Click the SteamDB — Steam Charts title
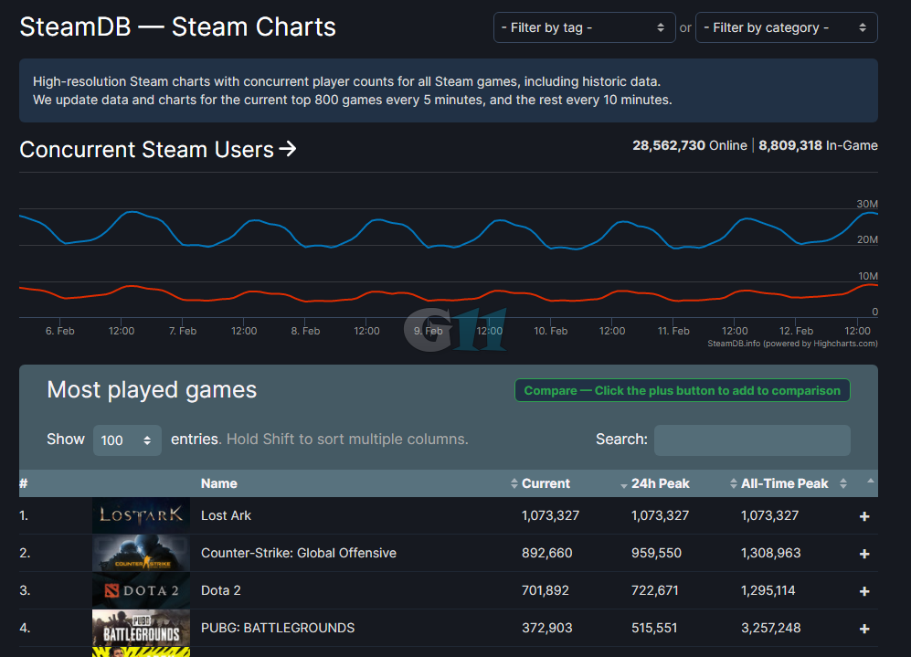911x657 pixels. pyautogui.click(x=178, y=26)
